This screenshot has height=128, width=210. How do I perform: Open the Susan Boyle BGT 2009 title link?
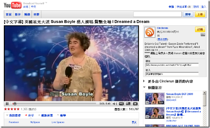179,94
